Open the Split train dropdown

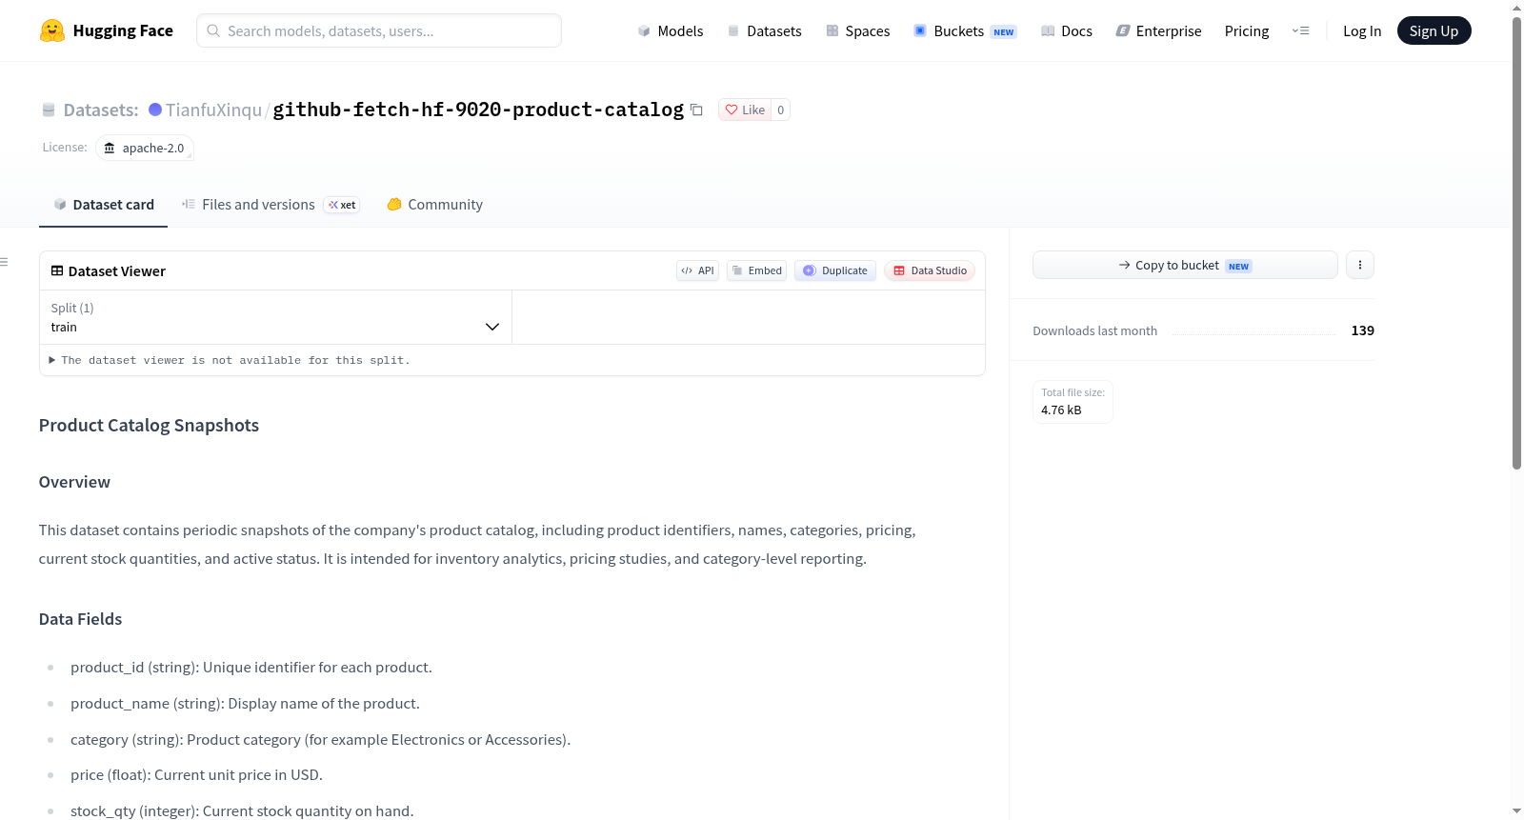pyautogui.click(x=276, y=317)
